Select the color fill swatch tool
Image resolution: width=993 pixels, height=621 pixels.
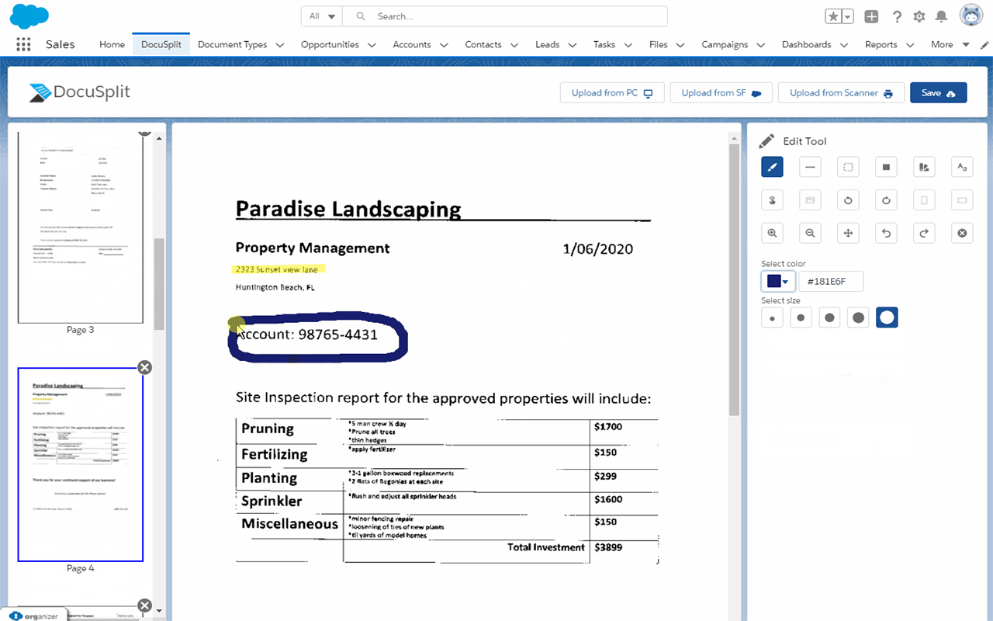click(x=924, y=166)
